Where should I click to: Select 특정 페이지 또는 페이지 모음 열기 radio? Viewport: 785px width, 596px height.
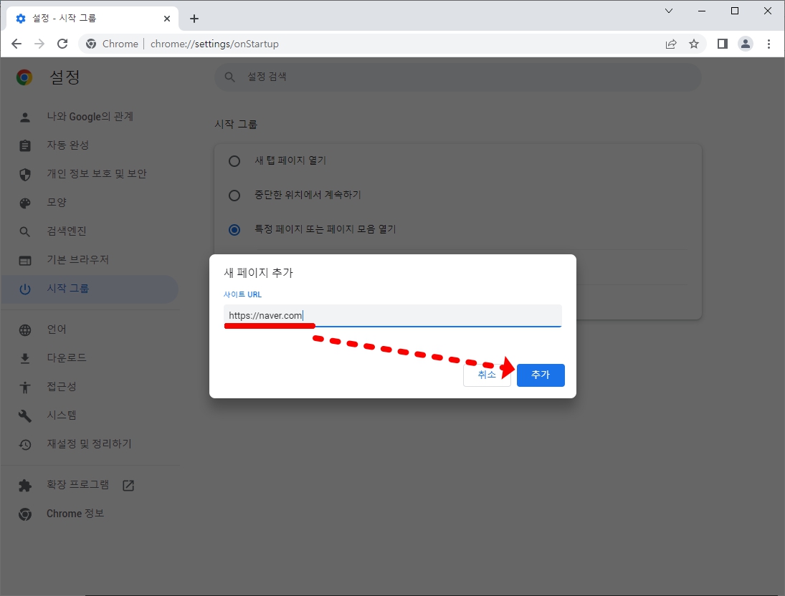[234, 229]
